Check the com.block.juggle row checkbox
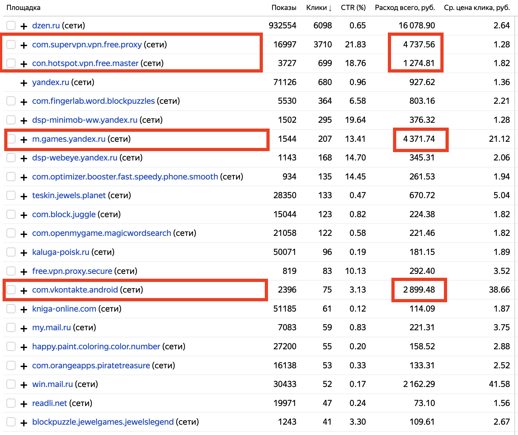The width and height of the screenshot is (518, 435). tap(11, 214)
